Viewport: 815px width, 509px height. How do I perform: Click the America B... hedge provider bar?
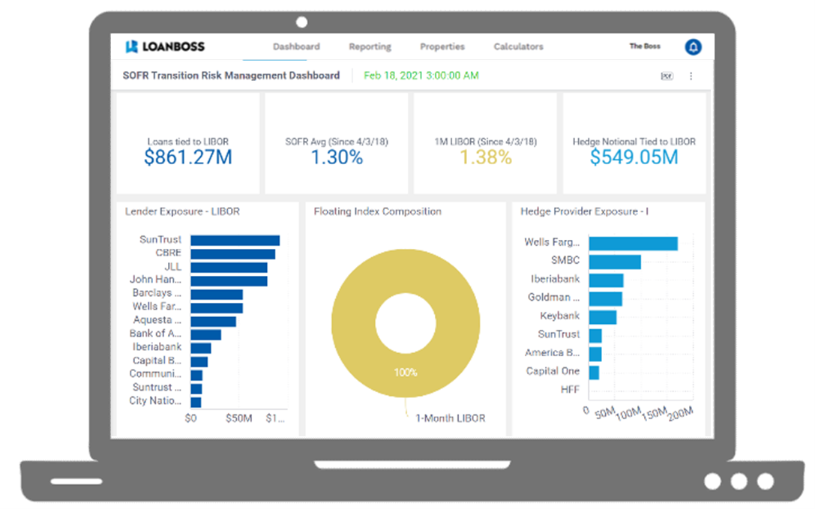(595, 354)
